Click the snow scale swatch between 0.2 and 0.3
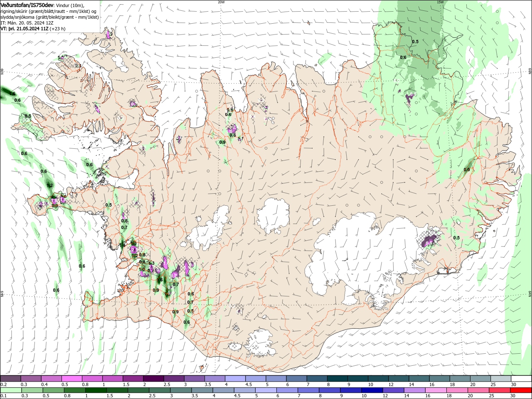The width and height of the screenshot is (532, 399). (x=11, y=378)
